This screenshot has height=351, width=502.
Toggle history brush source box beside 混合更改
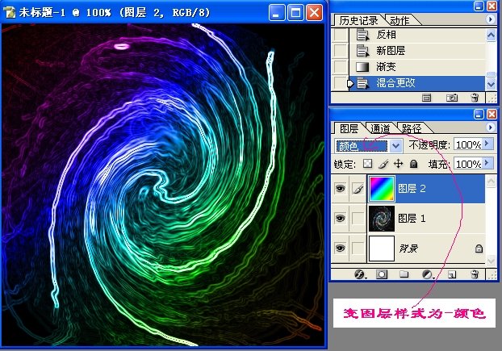[341, 83]
